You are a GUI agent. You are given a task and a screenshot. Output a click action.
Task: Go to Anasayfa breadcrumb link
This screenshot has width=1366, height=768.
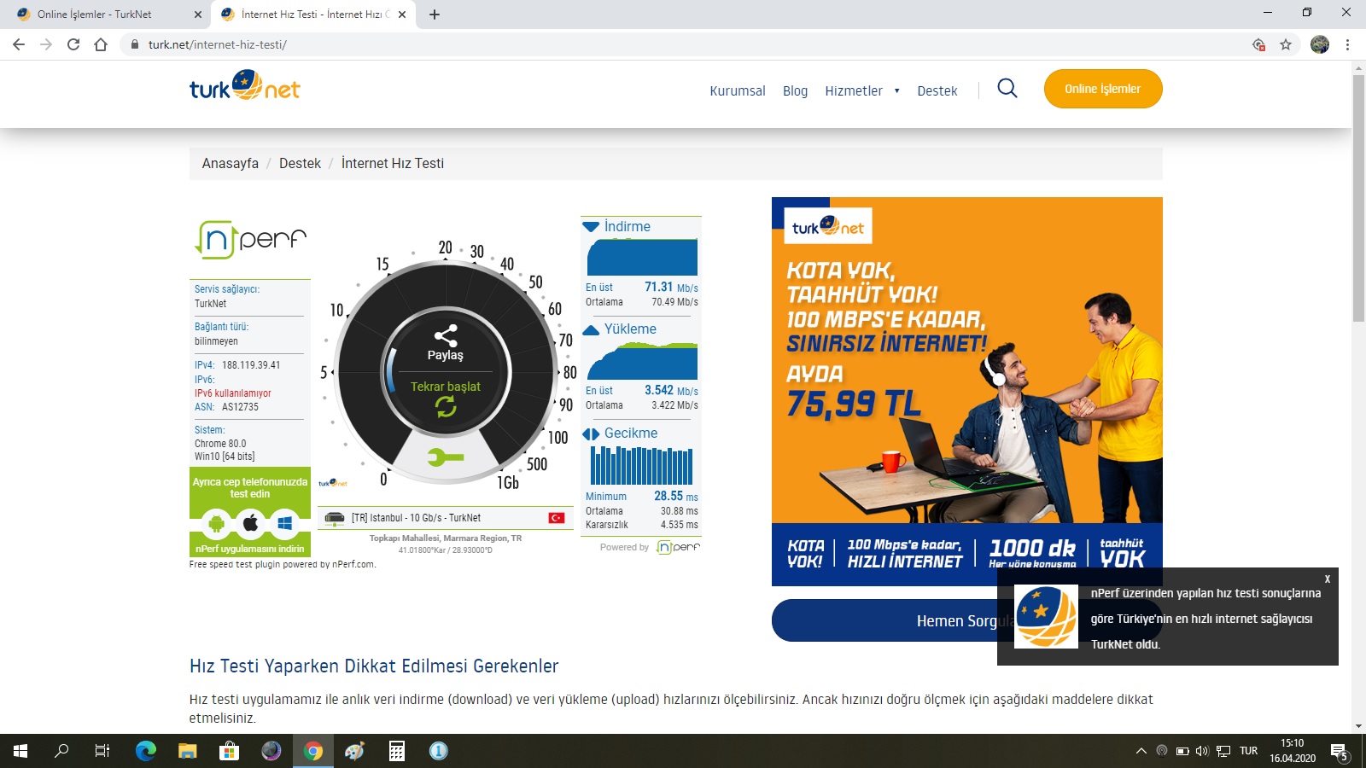click(231, 163)
